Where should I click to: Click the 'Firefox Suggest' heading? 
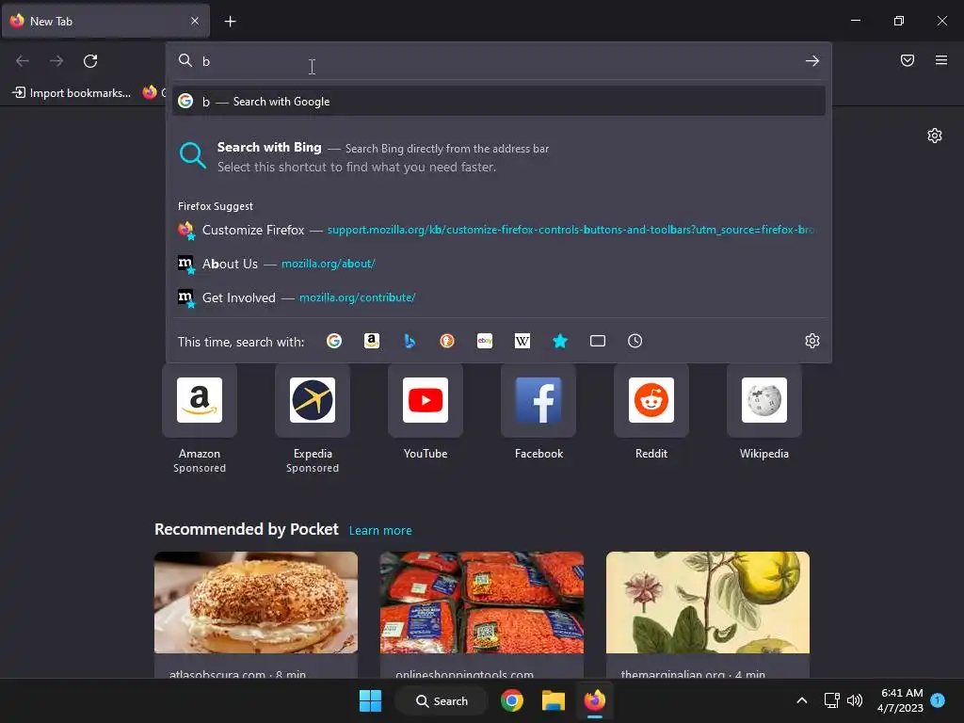[x=216, y=206]
